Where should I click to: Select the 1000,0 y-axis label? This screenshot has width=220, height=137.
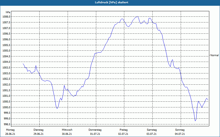[x=6, y=107]
